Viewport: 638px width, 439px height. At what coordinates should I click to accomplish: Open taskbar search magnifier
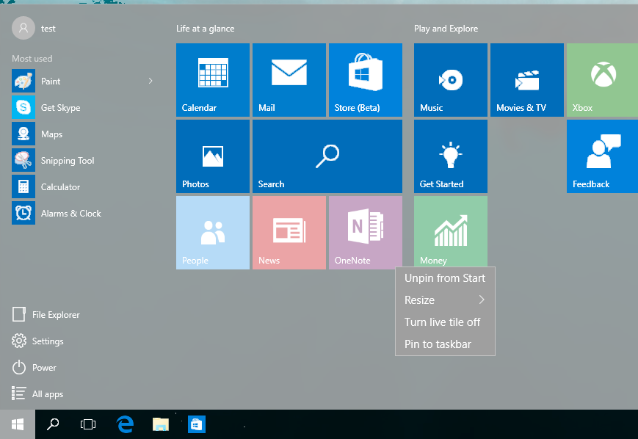click(53, 424)
